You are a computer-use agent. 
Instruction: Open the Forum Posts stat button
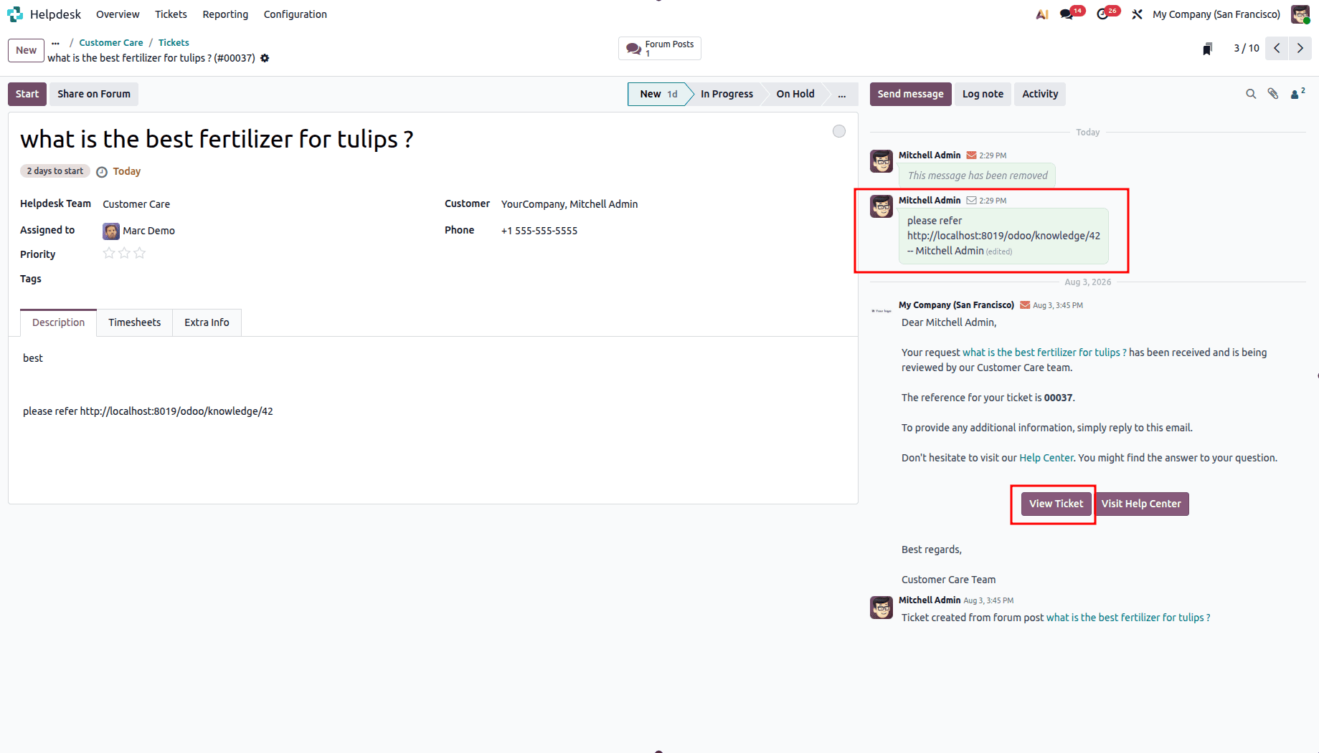659,49
